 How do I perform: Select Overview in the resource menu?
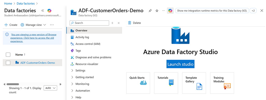(94, 31)
